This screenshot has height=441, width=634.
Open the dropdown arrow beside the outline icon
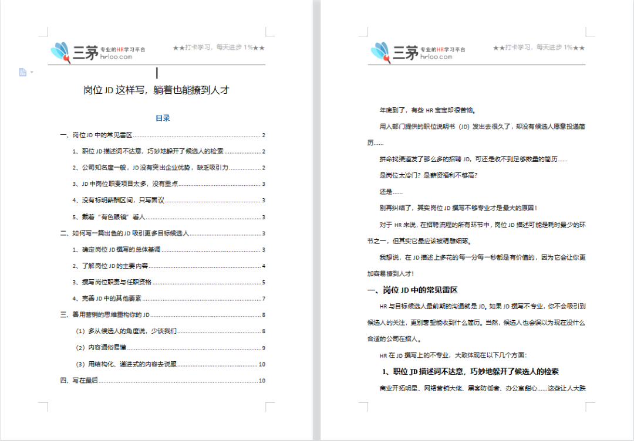click(x=32, y=72)
